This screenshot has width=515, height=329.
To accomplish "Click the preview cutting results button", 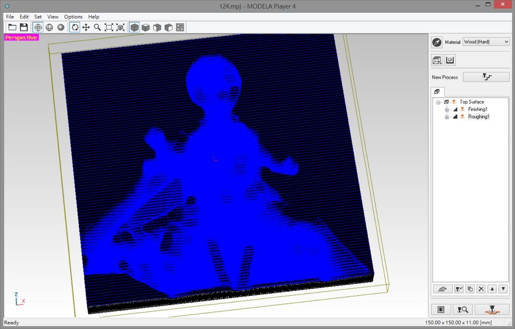I will pyautogui.click(x=462, y=309).
